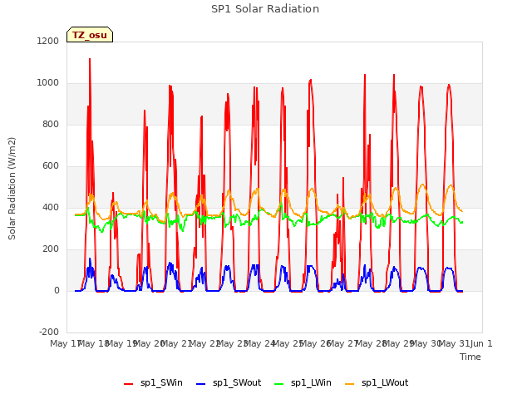Click the red sp1_SWin legend line marker
Image resolution: width=532 pixels, height=399 pixels.
(129, 384)
